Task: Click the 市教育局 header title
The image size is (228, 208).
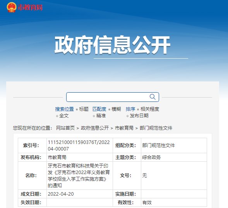Action: pyautogui.click(x=30, y=7)
